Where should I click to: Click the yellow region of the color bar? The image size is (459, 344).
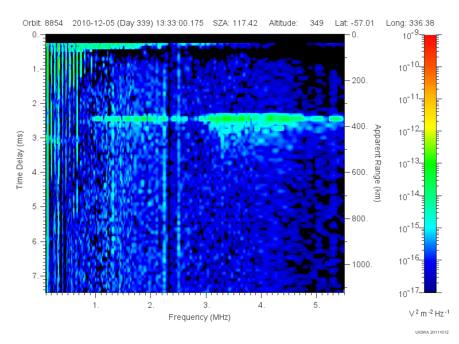[430, 124]
